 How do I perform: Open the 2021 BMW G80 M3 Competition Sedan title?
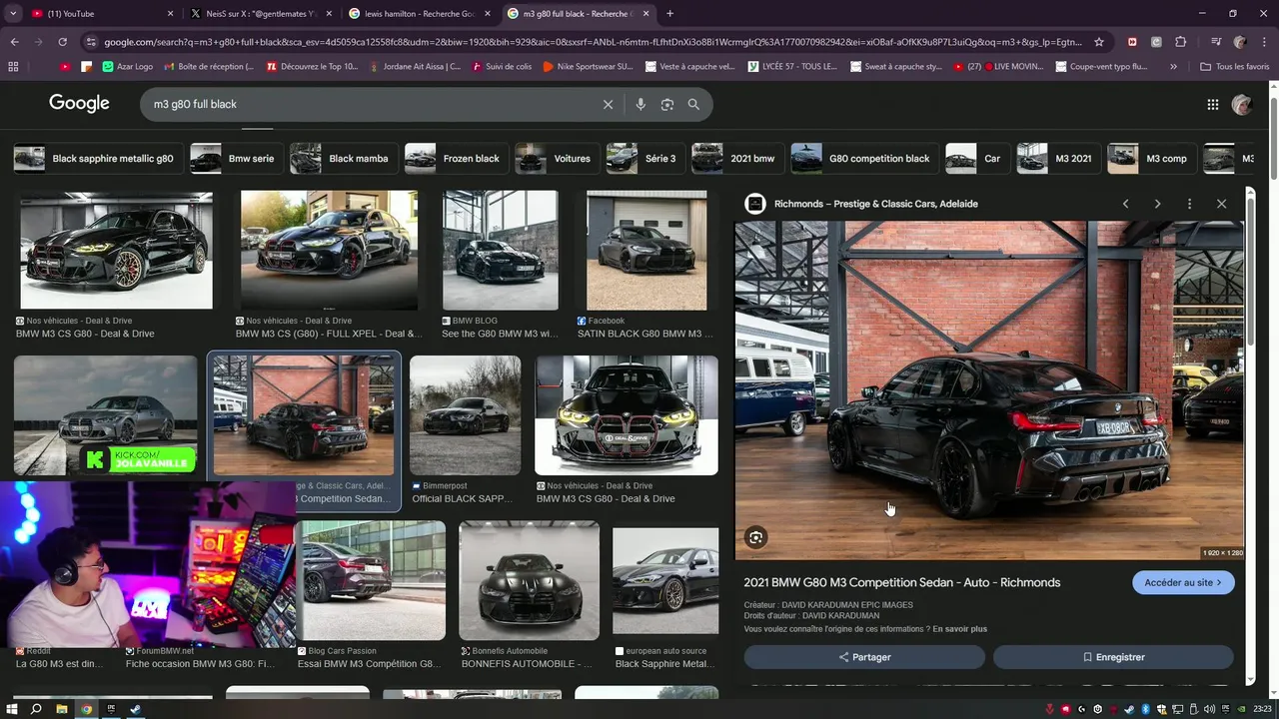(901, 582)
